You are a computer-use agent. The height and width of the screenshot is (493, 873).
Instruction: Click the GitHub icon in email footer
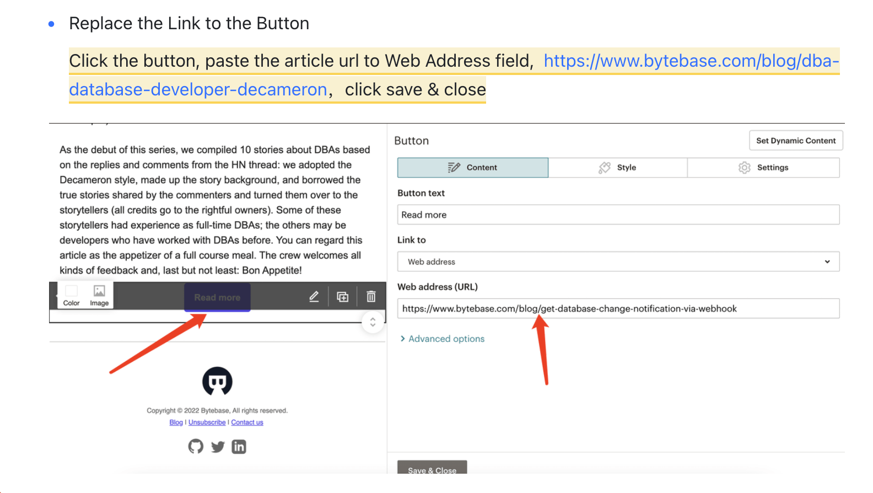196,446
